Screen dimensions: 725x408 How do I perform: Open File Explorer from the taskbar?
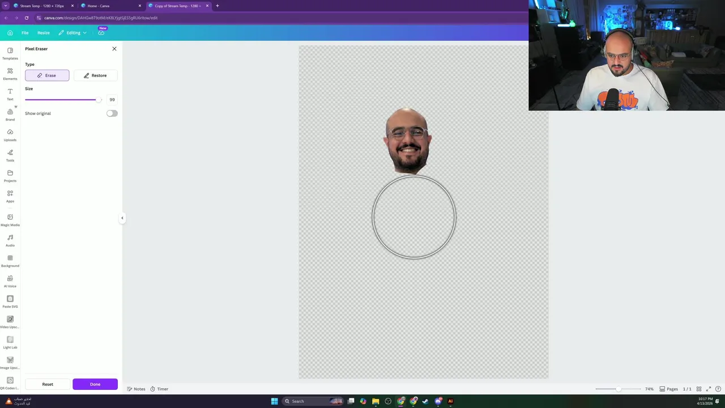pos(376,401)
